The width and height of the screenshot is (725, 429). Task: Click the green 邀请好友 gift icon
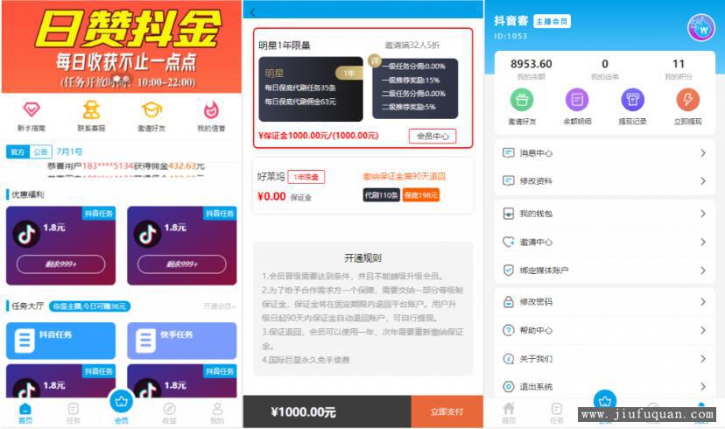pos(522,100)
